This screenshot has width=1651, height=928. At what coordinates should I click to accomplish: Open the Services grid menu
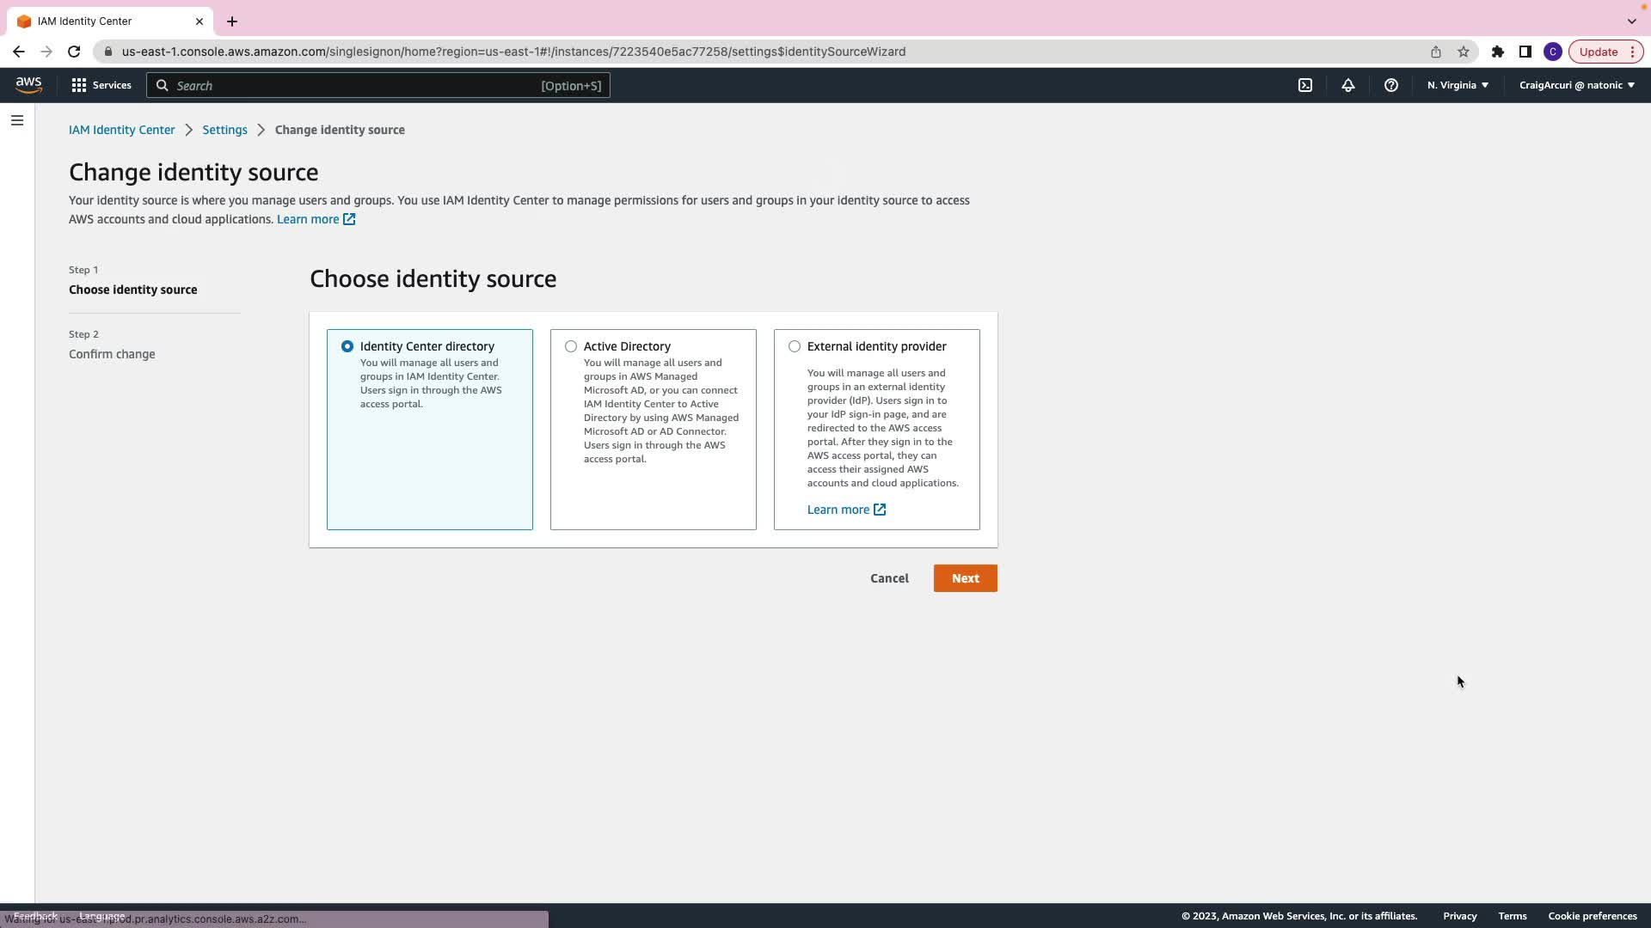101,85
